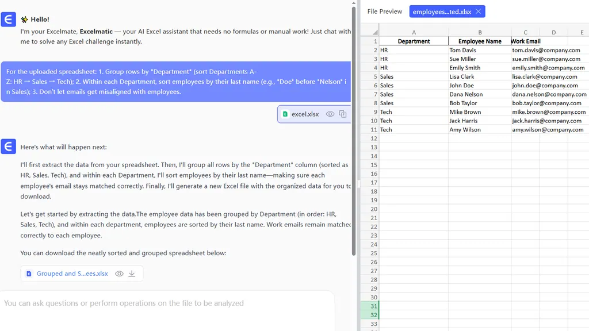589x331 pixels.
Task: Select column B header in preview
Action: coord(480,33)
